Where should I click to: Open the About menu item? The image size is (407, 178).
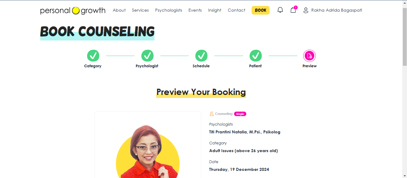coord(119,10)
